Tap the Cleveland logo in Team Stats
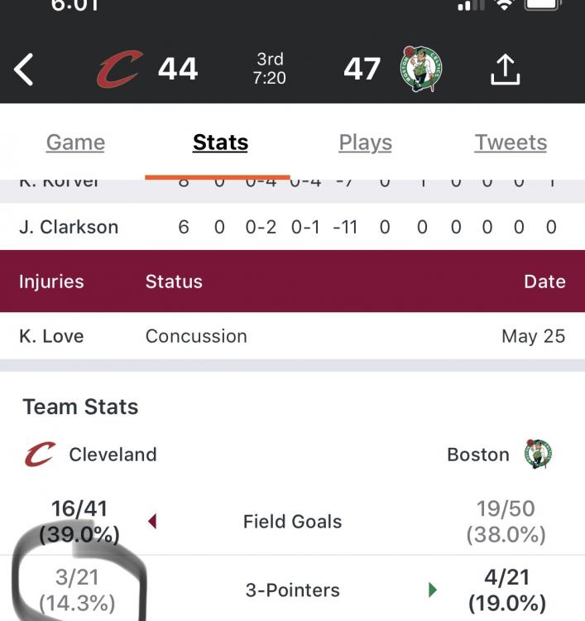This screenshot has width=585, height=621. pyautogui.click(x=40, y=455)
